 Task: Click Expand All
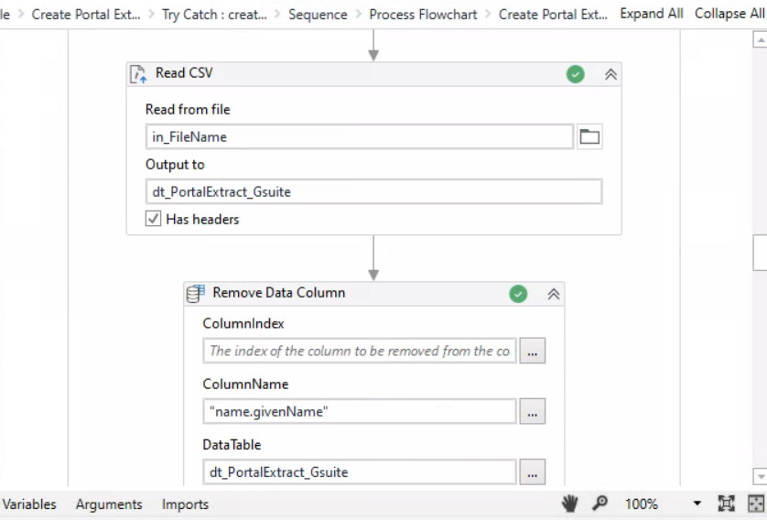651,14
